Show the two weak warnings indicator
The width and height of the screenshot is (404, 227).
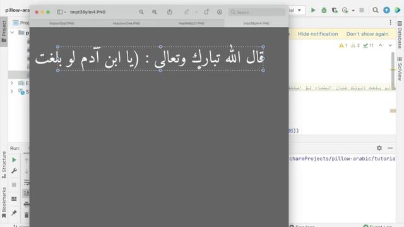click(x=355, y=45)
